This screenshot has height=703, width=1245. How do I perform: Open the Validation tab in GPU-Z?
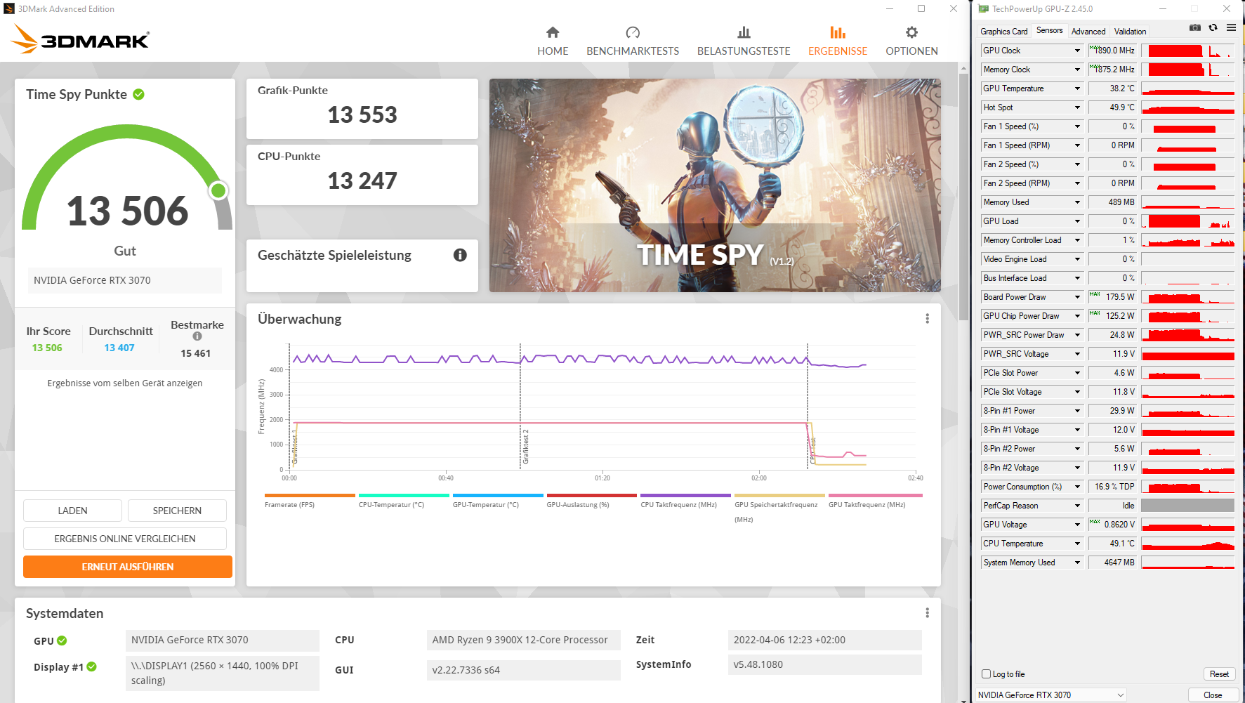[1131, 32]
